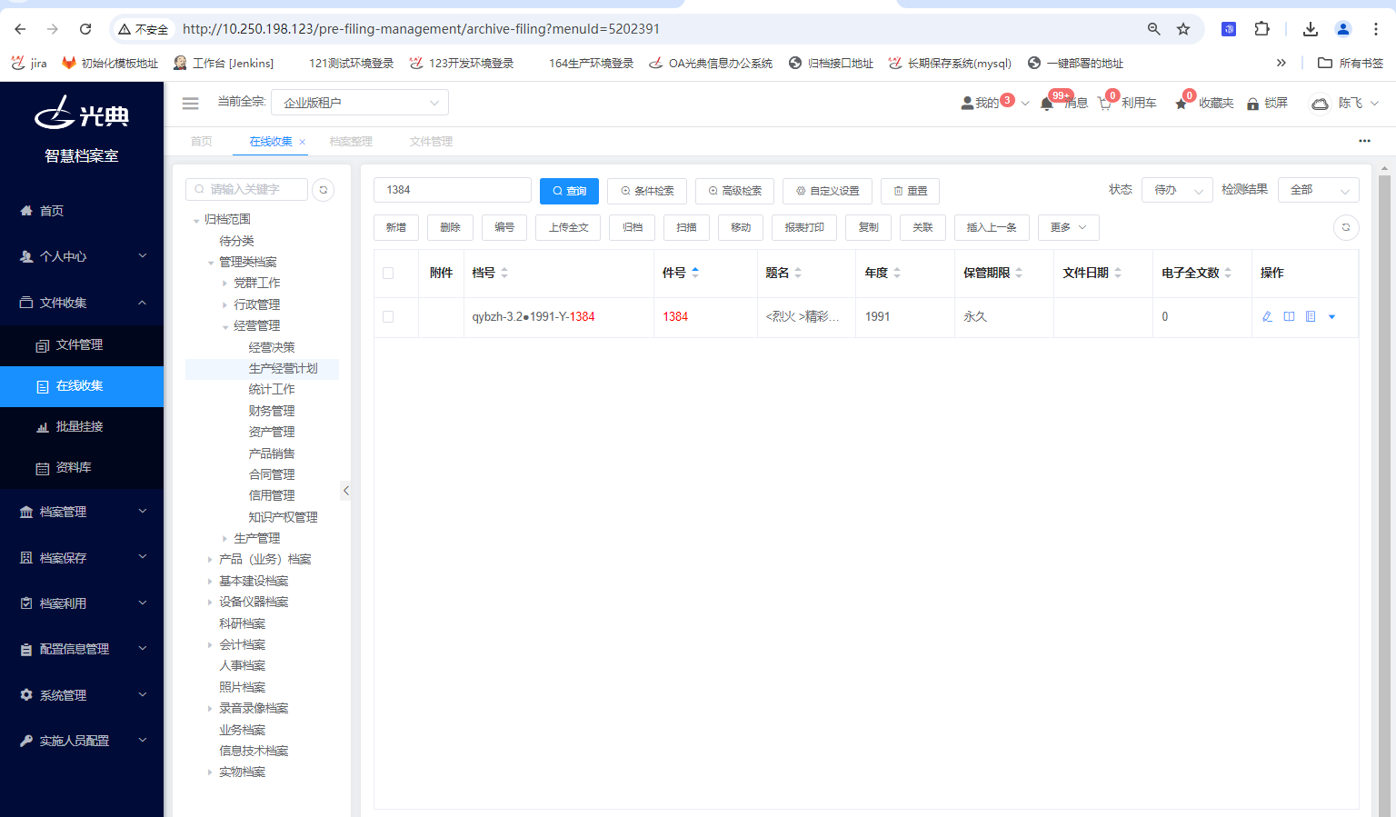The width and height of the screenshot is (1396, 817).
Task: Check the checkbox for row 1384
Action: pyautogui.click(x=388, y=316)
